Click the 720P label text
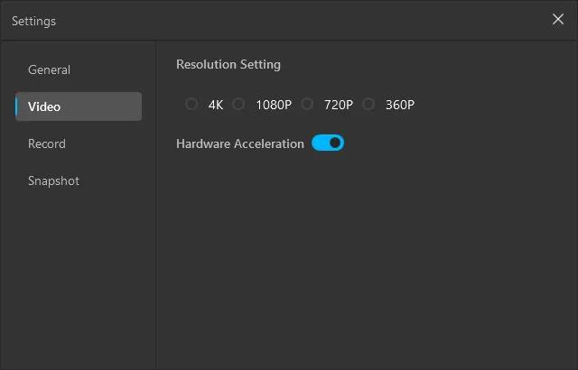The width and height of the screenshot is (578, 370). click(339, 105)
